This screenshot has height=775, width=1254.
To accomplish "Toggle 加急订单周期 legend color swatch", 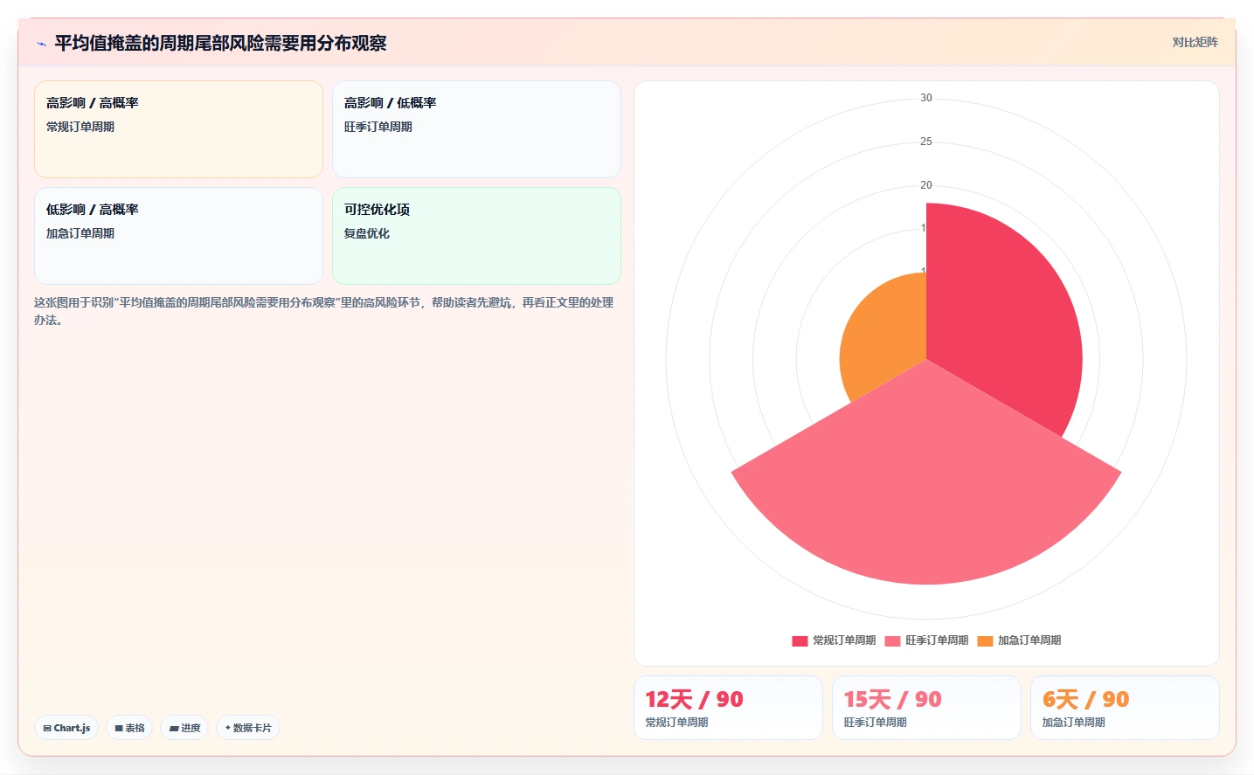I will pyautogui.click(x=985, y=640).
